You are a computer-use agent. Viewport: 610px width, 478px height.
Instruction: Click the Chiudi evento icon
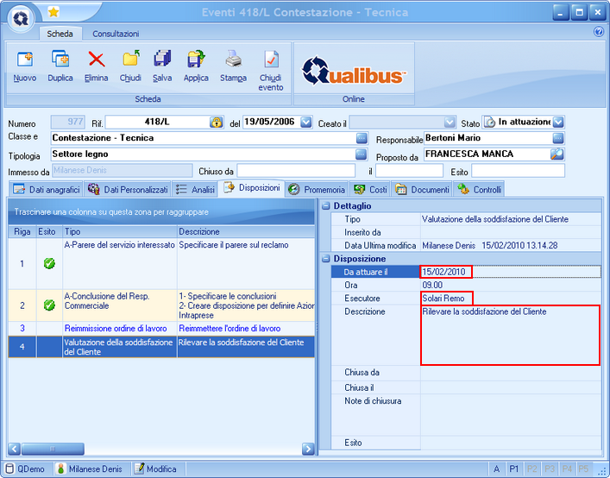(x=271, y=60)
